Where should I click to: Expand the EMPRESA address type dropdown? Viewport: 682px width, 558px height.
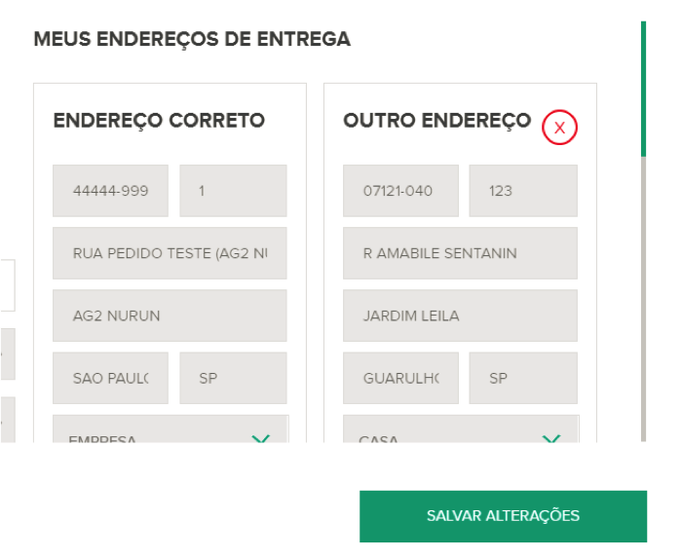[x=170, y=429]
